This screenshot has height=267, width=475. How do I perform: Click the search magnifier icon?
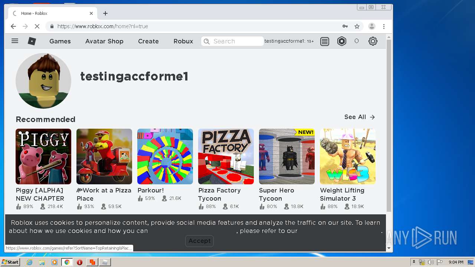[x=207, y=41]
